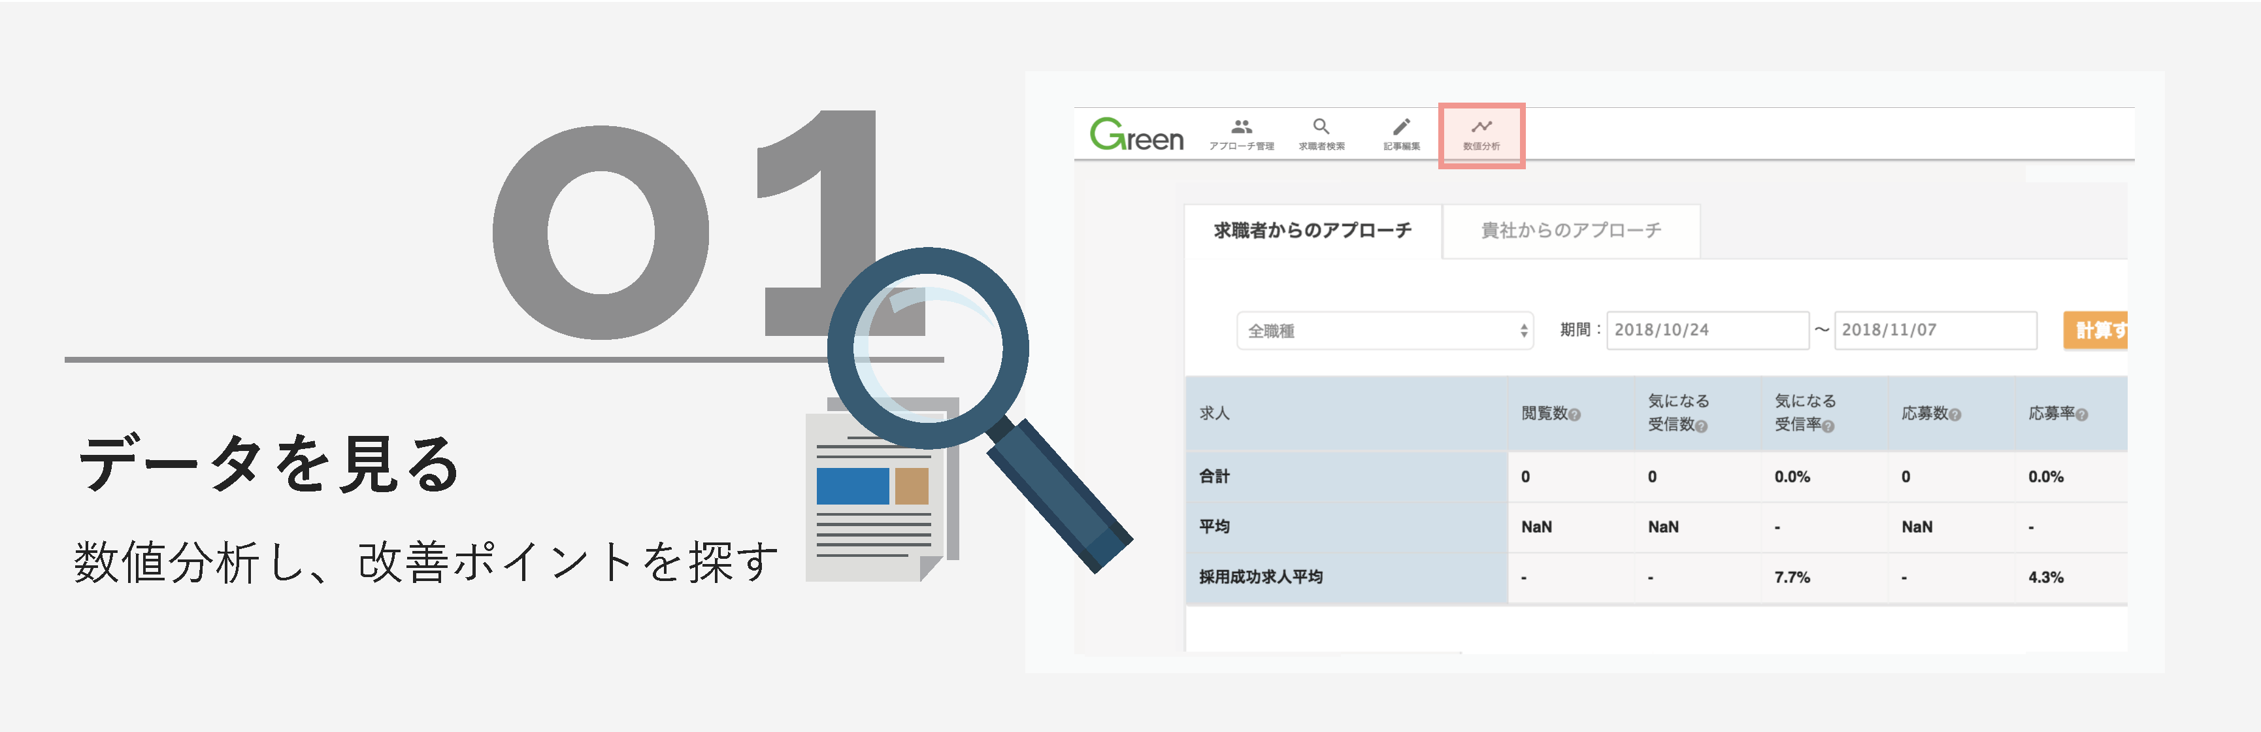Open 数値分析 chart icon
Image resolution: width=2261 pixels, height=732 pixels.
(x=1481, y=126)
